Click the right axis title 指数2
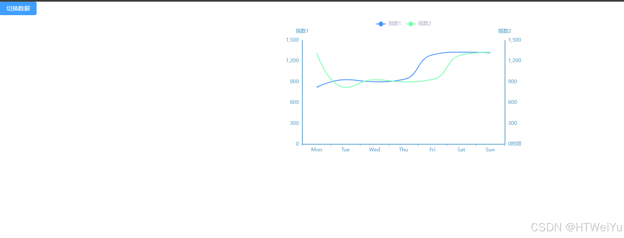The image size is (624, 238). 505,31
